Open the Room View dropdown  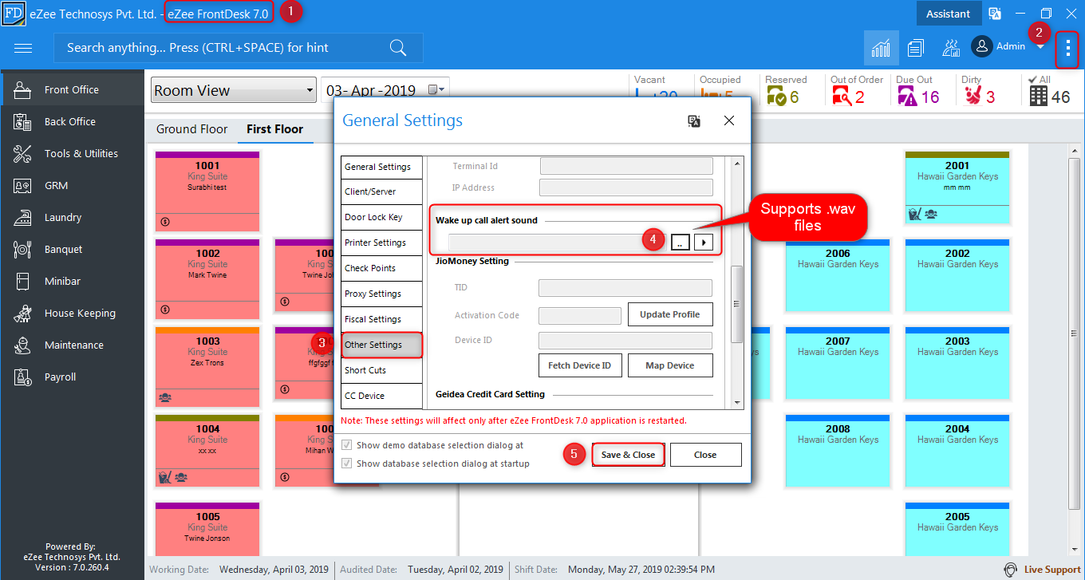click(x=234, y=90)
